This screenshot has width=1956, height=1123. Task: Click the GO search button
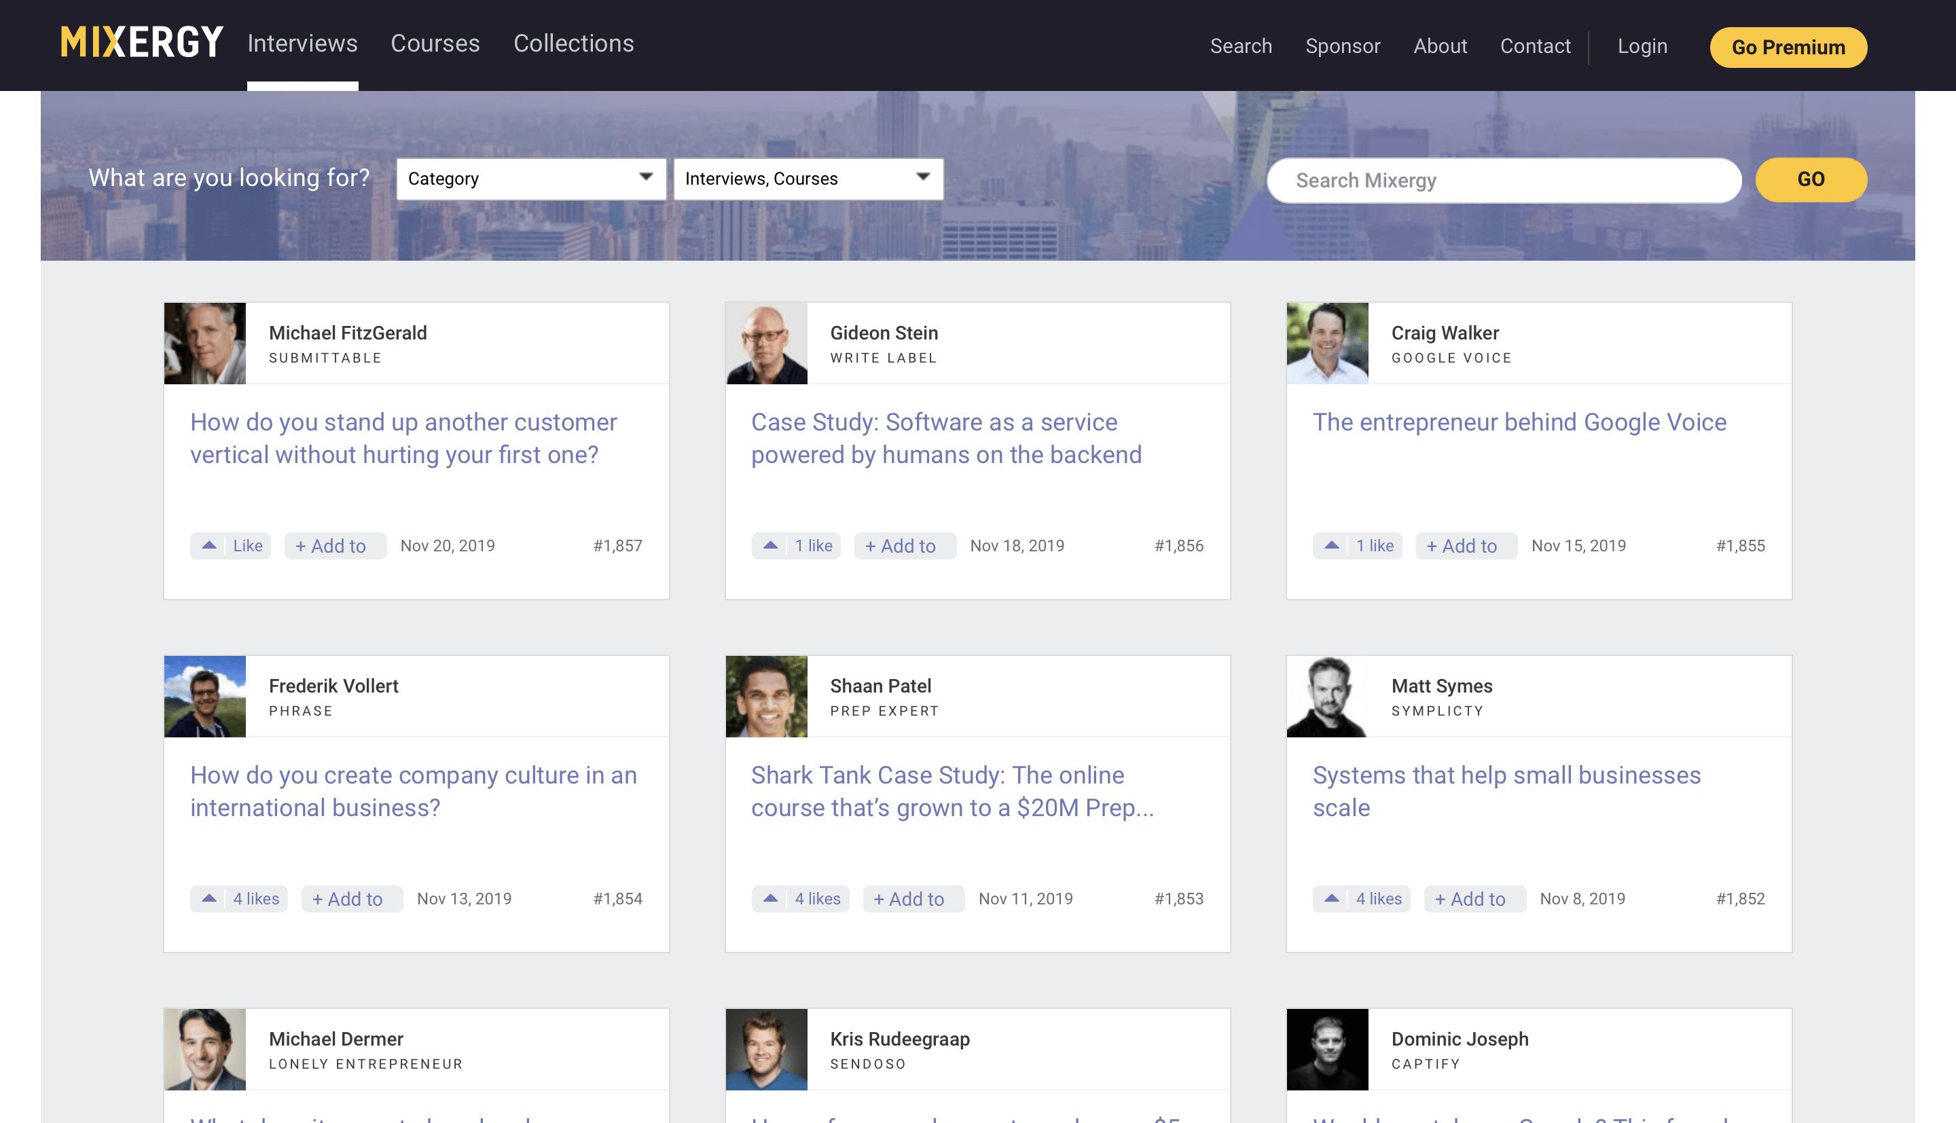pos(1811,180)
